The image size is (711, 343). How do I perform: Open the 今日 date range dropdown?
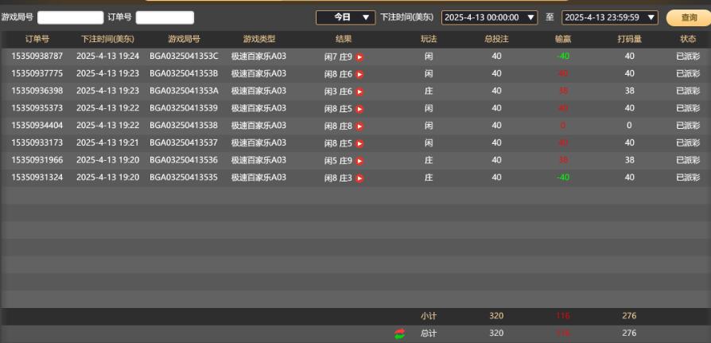(346, 17)
